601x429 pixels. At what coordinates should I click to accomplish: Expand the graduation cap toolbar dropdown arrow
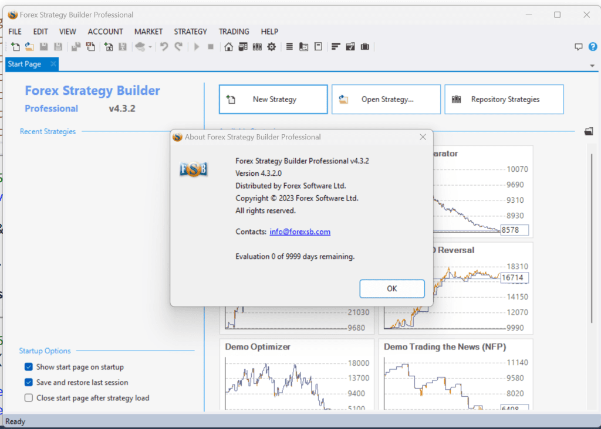pos(150,47)
